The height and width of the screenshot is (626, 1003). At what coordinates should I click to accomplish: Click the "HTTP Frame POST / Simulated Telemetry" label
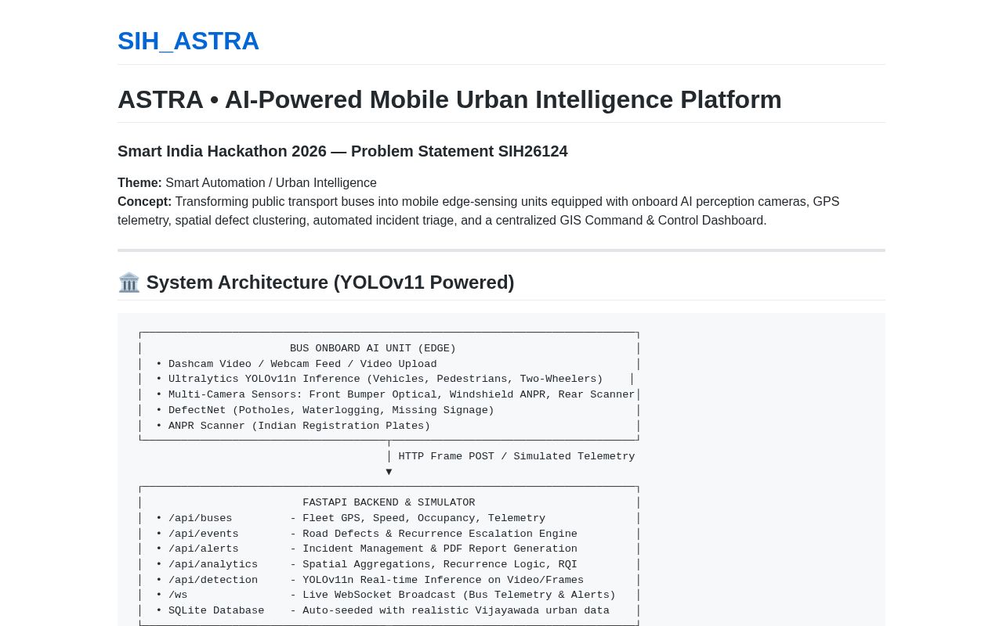(x=516, y=456)
